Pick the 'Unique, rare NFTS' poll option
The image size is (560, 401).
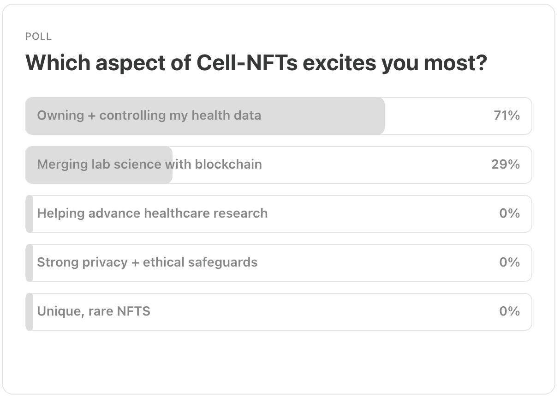[279, 312]
